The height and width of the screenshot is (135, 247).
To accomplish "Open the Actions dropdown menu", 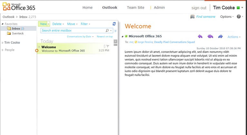I will [234, 37].
